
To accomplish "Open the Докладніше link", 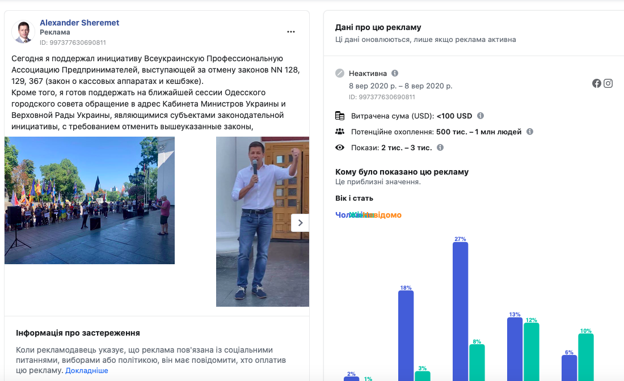I will click(x=87, y=370).
